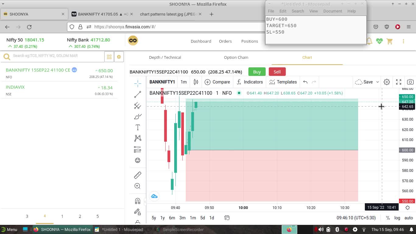Click the BANKNIFTY1 symbol search field
Screen dimensions: 416x234
pyautogui.click(x=162, y=82)
